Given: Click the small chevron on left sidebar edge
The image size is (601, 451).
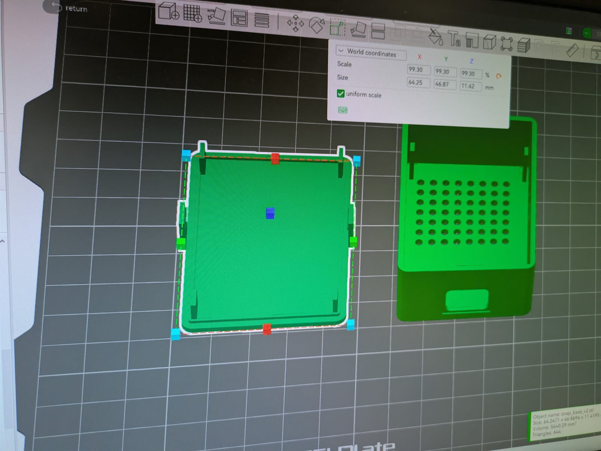Looking at the screenshot, I should (x=2, y=241).
